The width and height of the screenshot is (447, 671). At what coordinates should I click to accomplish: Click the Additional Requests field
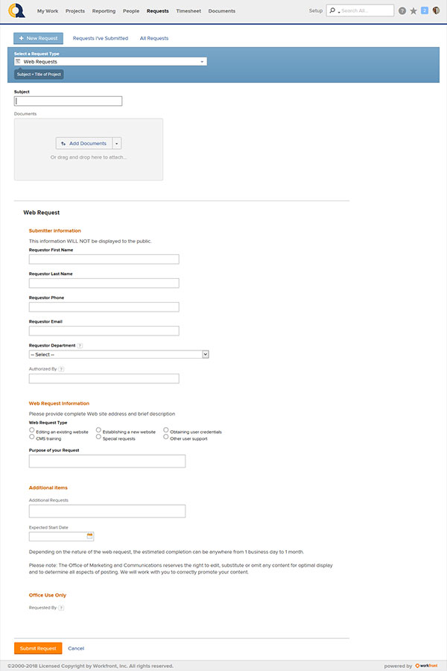(107, 511)
